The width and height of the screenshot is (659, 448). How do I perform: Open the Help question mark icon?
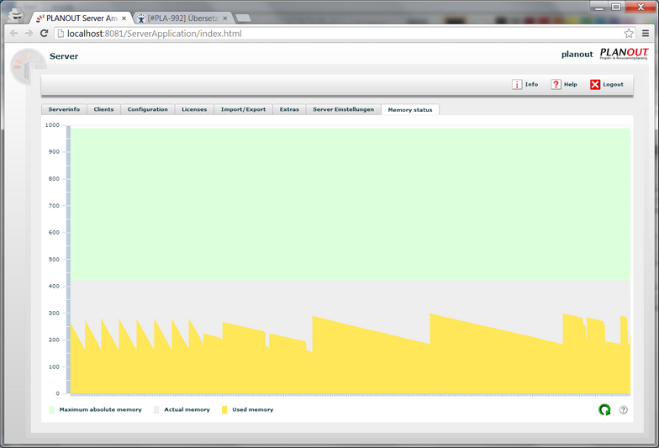pos(556,84)
